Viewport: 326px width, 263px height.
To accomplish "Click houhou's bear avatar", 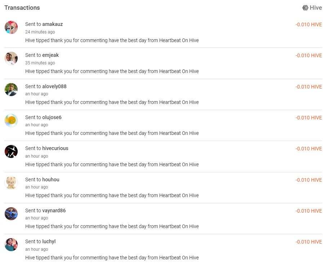I will coord(11,183).
